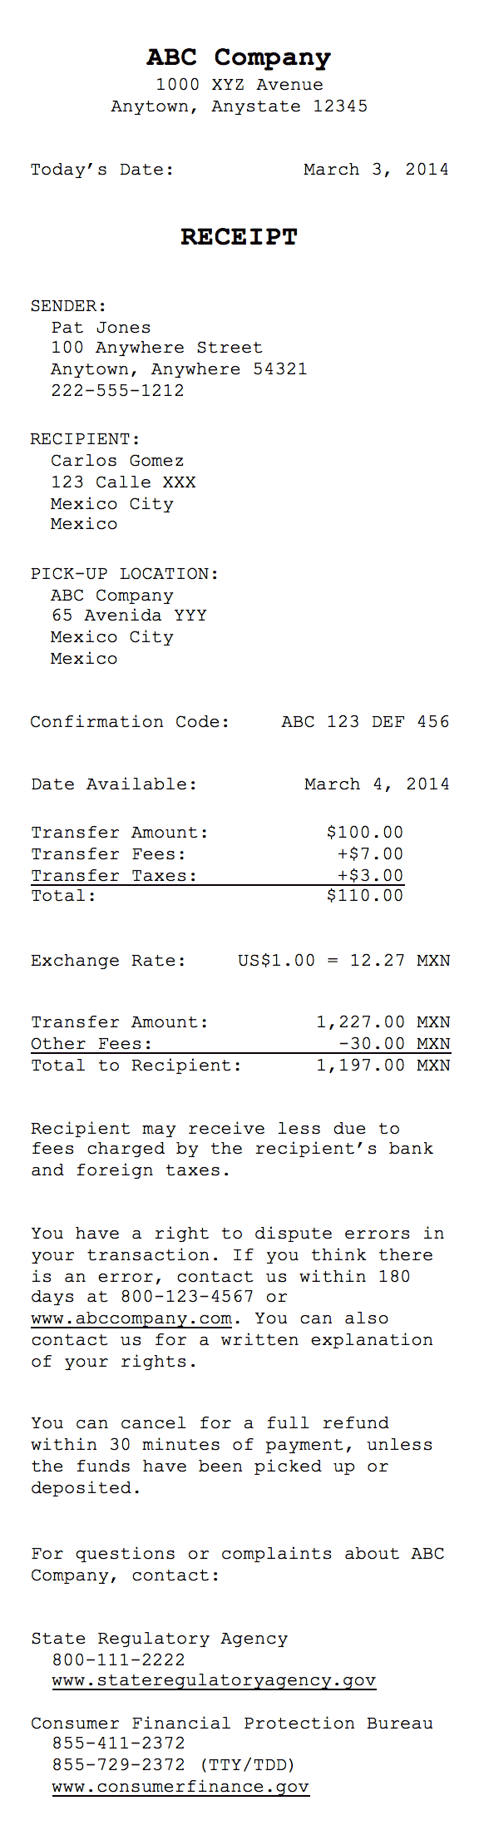Click the State Regulatory Agency phone 800-111-2222
The image size is (479, 1845).
118,1660
